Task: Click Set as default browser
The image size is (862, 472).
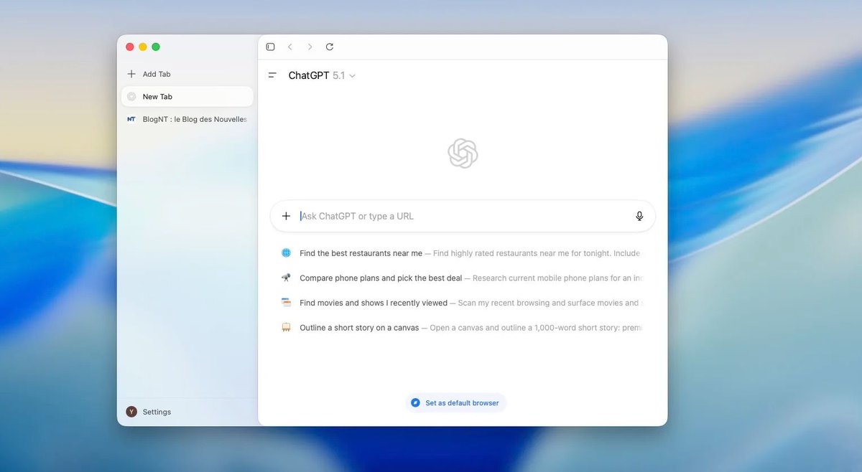Action: click(x=455, y=402)
